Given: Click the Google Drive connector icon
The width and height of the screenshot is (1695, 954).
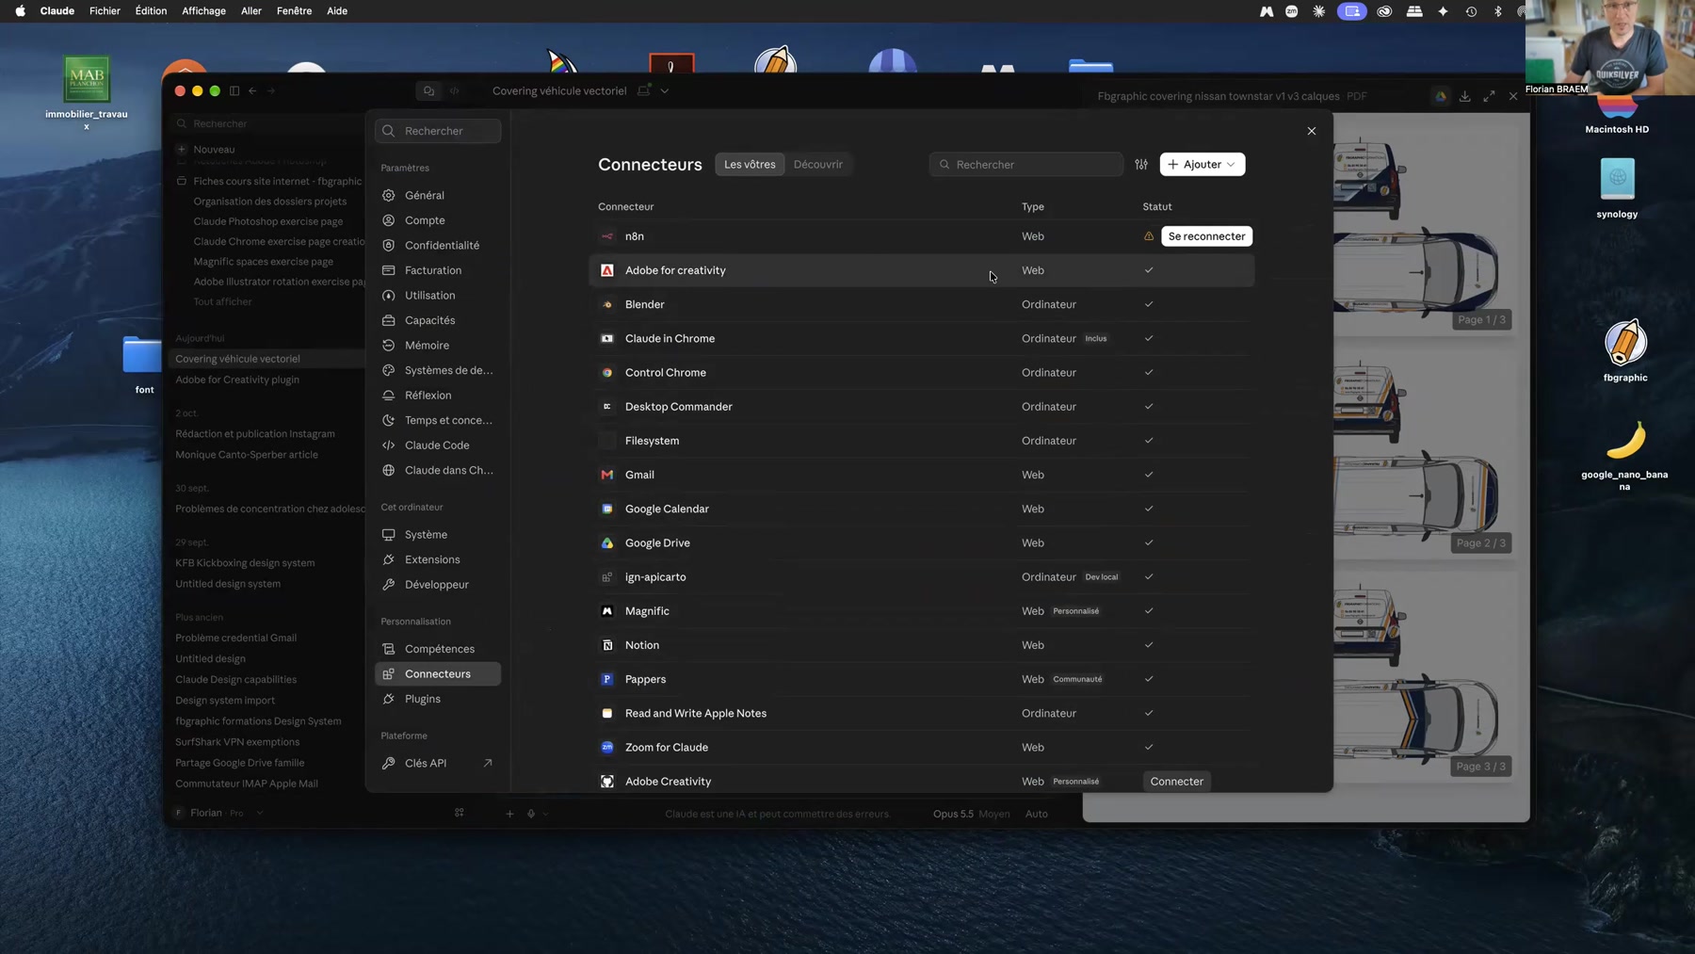Looking at the screenshot, I should (607, 542).
